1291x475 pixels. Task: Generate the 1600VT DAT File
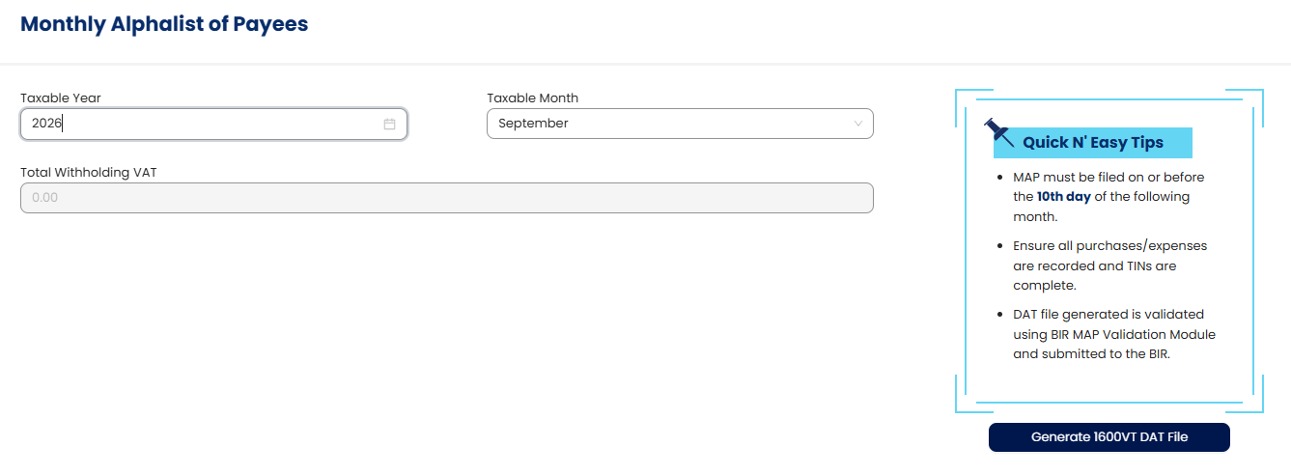1109,437
